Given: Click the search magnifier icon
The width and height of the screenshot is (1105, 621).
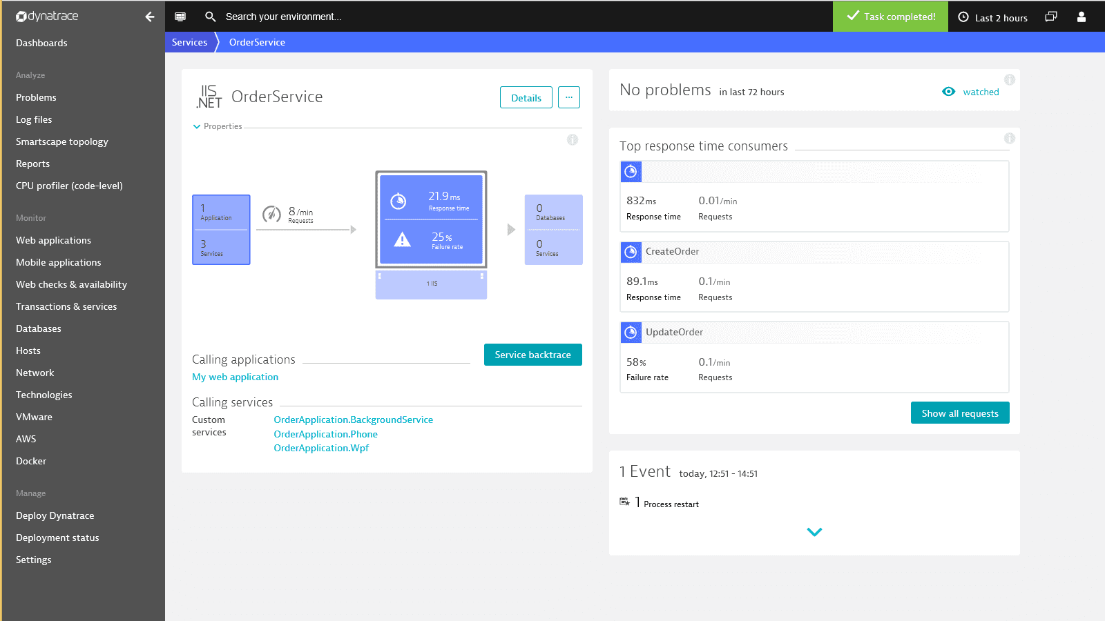Looking at the screenshot, I should click(211, 17).
